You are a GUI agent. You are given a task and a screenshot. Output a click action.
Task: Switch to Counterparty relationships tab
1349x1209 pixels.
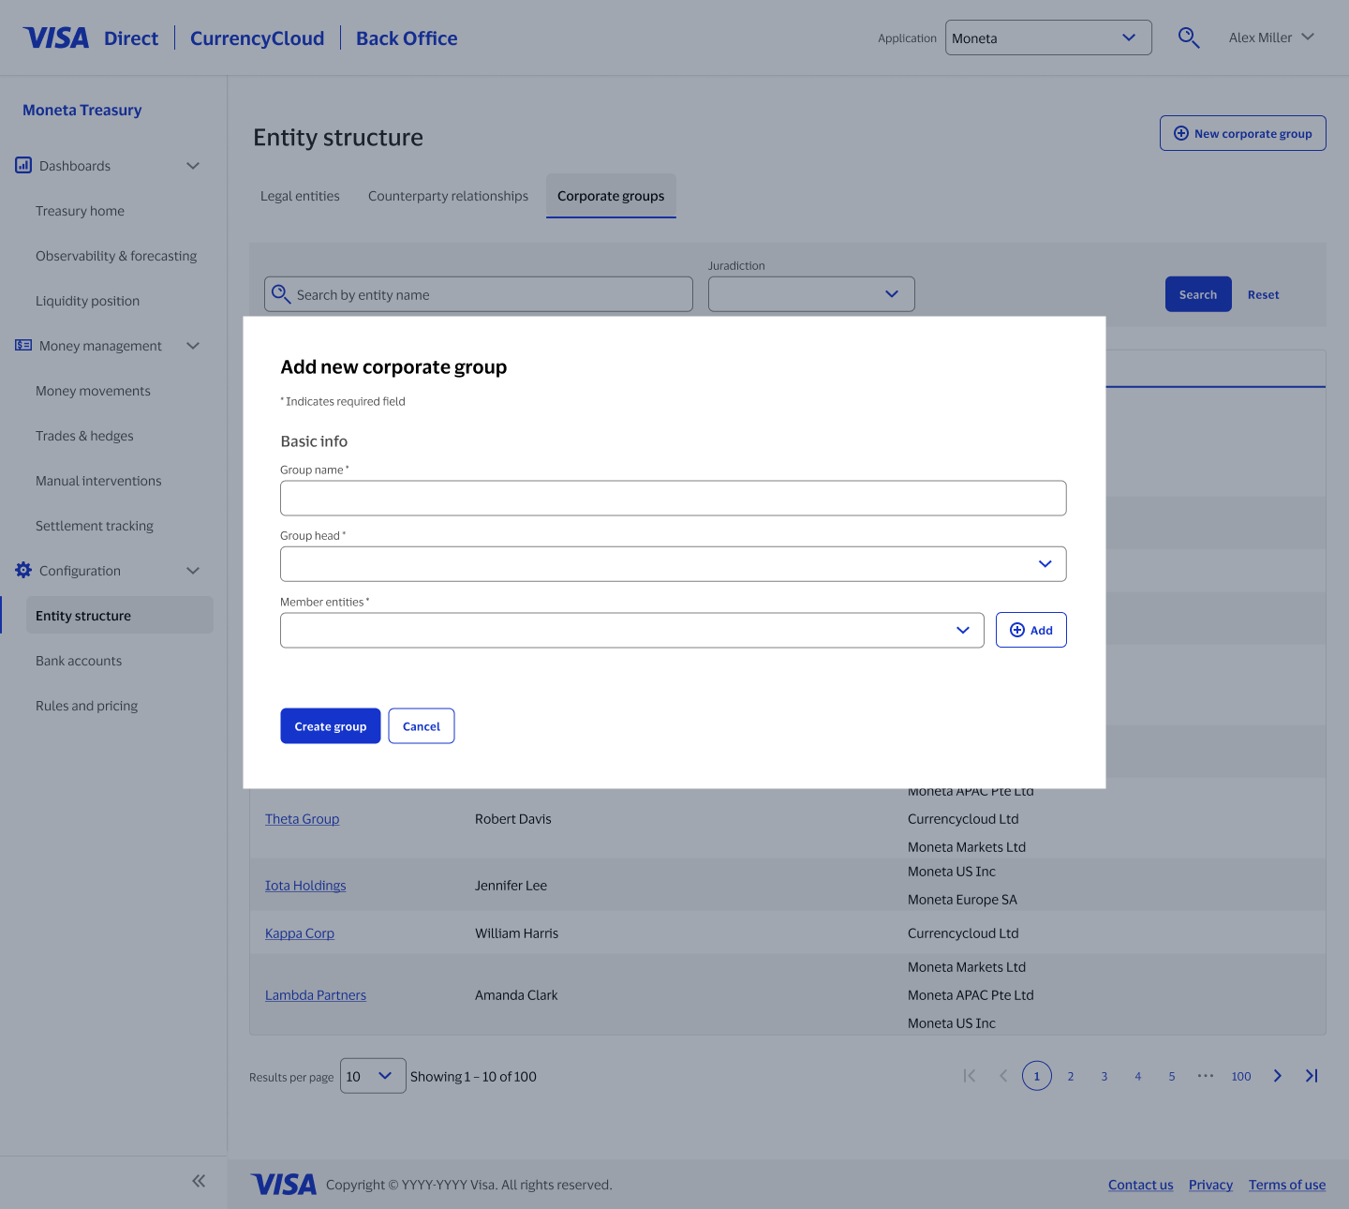click(448, 196)
